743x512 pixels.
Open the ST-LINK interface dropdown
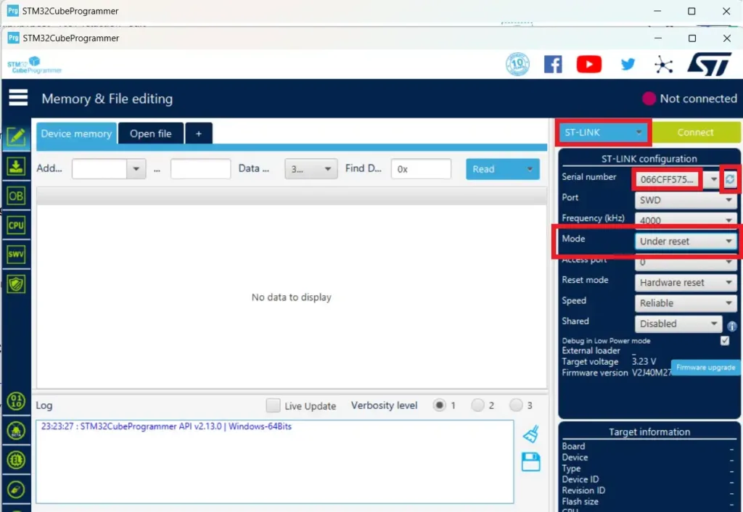coord(603,132)
